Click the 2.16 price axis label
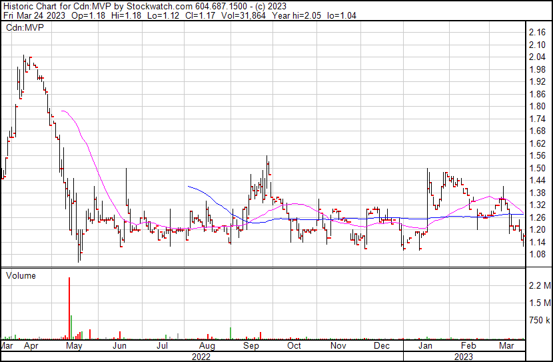553x362 pixels. click(537, 32)
